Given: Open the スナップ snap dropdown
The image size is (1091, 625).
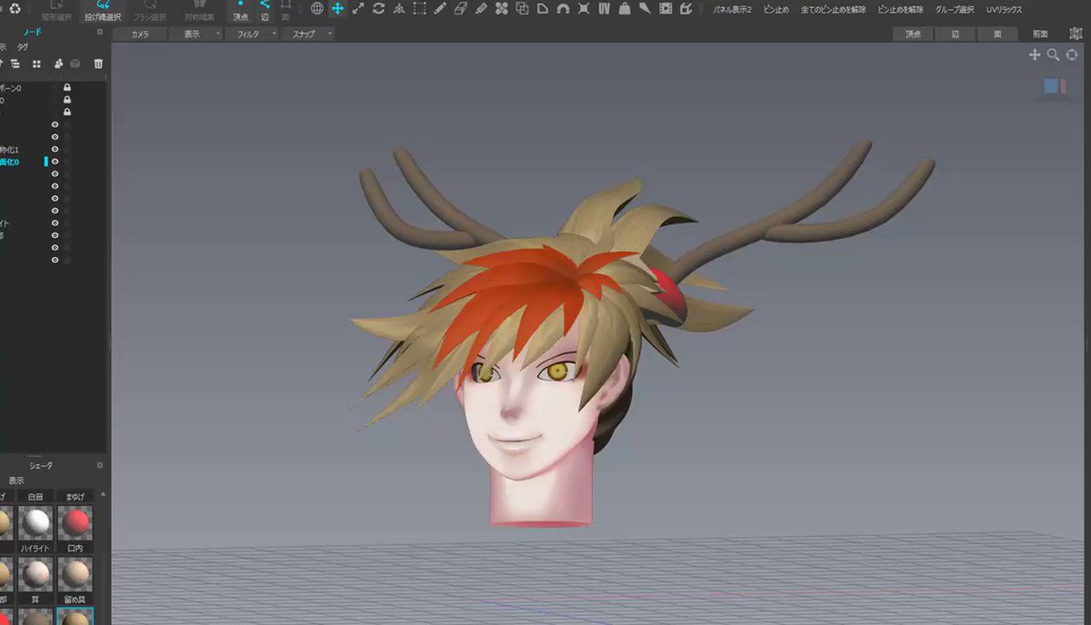Looking at the screenshot, I should pyautogui.click(x=307, y=34).
